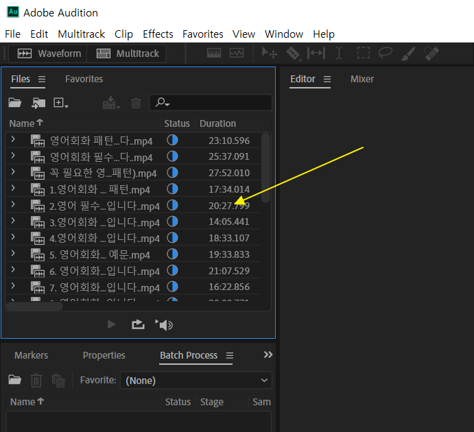This screenshot has height=432, width=474.
Task: Open the Batch Process panel menu icon
Action: point(230,355)
